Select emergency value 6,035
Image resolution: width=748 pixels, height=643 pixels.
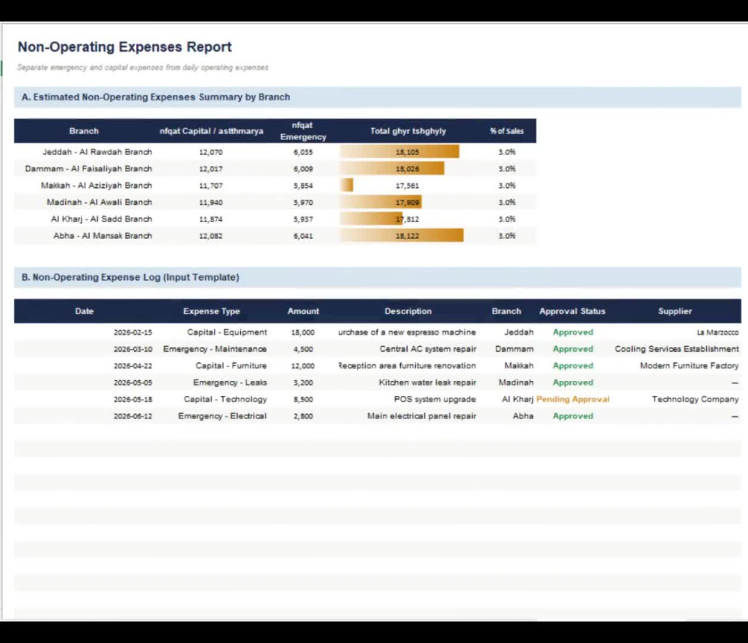pos(303,152)
